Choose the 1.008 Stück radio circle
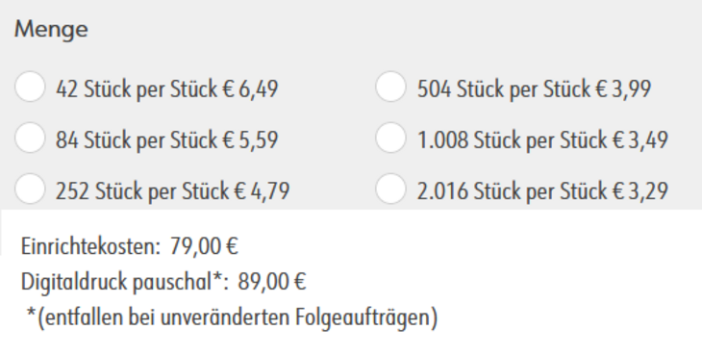Viewport: 702px width, 355px height. tap(390, 138)
